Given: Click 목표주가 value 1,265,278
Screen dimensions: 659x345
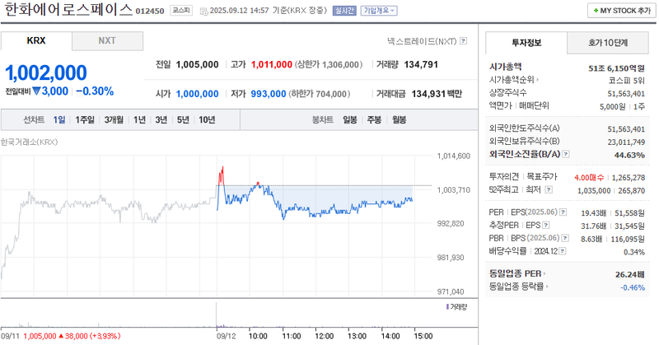Looking at the screenshot, I should coord(629,178).
